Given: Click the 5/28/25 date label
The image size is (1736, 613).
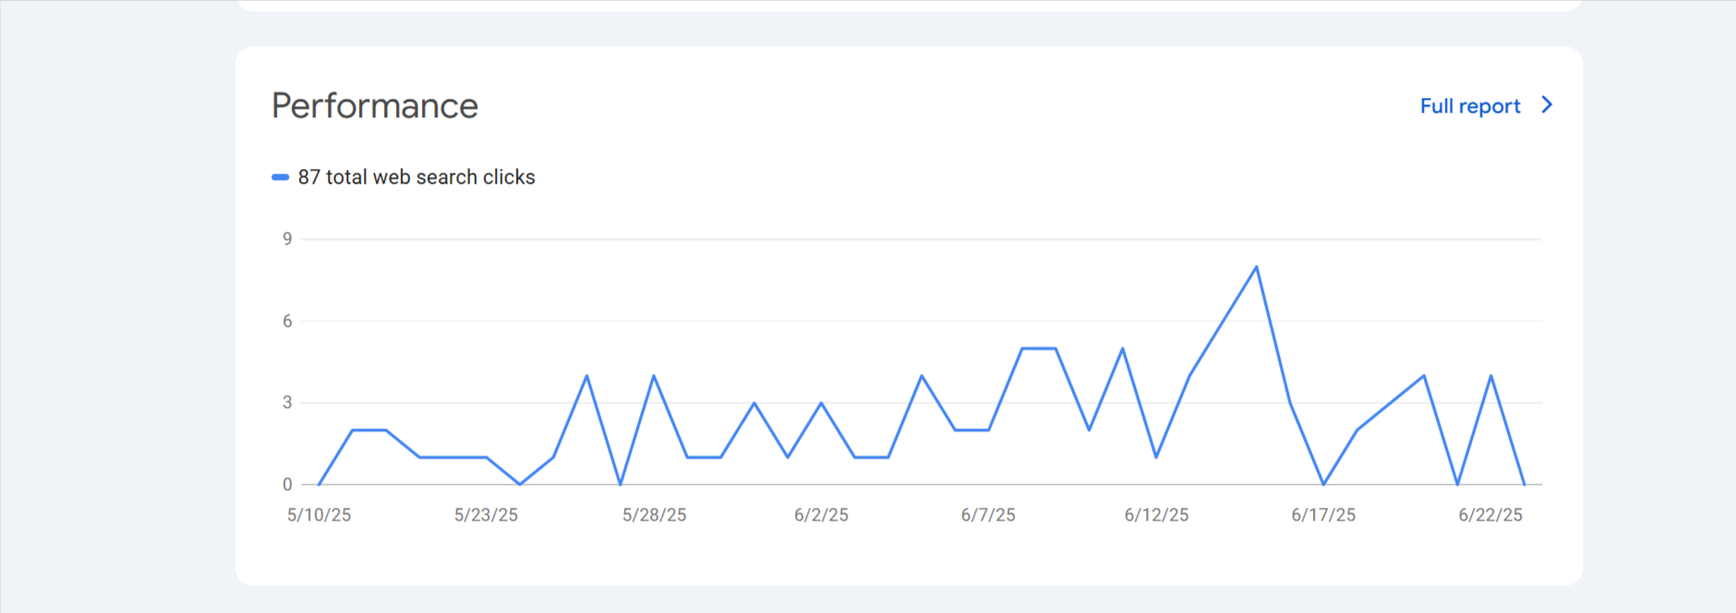Looking at the screenshot, I should 654,515.
